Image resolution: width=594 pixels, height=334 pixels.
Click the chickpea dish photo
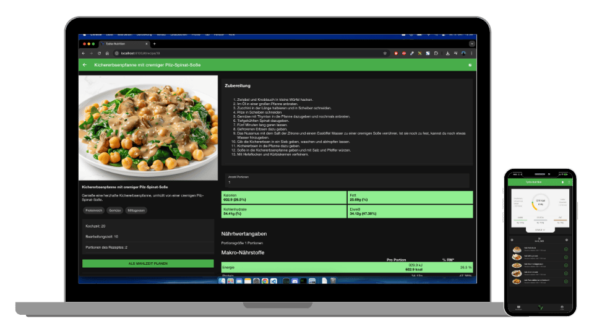click(x=148, y=127)
